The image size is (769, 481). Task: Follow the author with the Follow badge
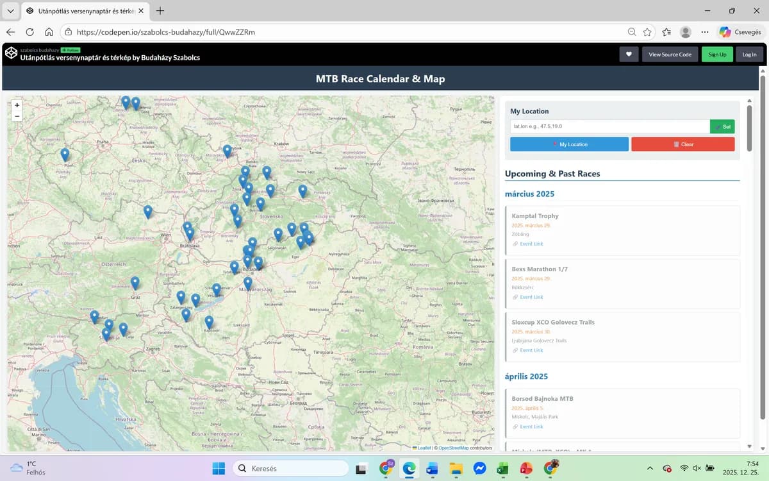point(70,49)
